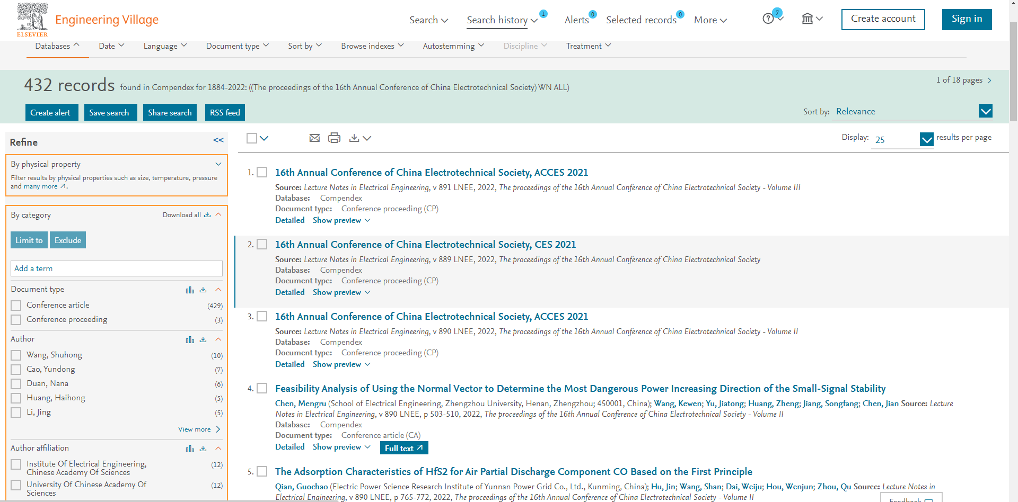The width and height of the screenshot is (1018, 502).
Task: Expand Show preview for result 1
Action: point(341,220)
